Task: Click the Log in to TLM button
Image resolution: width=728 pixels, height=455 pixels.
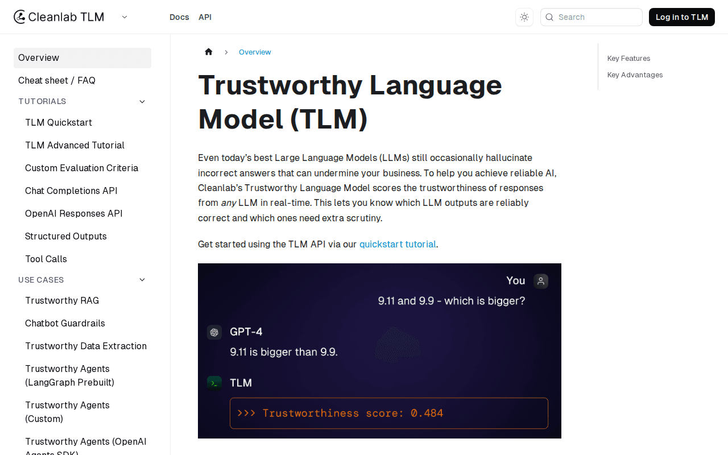Action: tap(682, 17)
